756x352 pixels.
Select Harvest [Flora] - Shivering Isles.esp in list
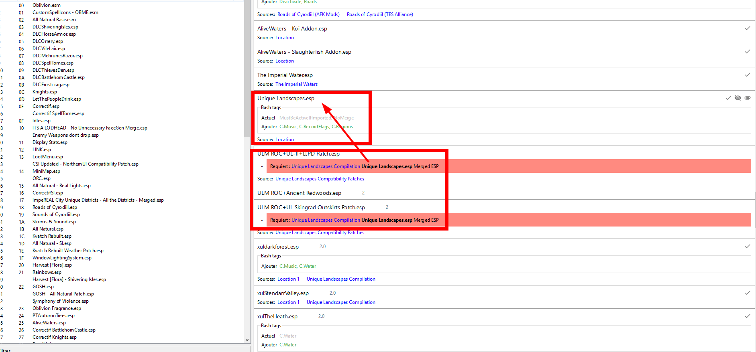click(x=69, y=279)
